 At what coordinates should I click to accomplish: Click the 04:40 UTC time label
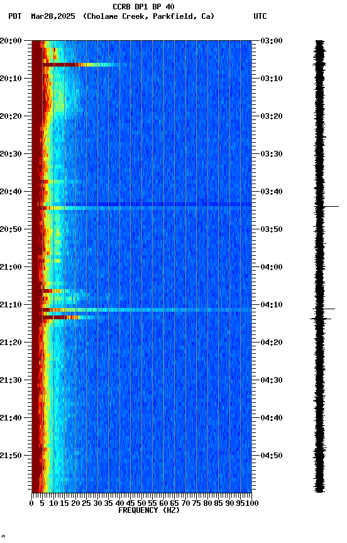272,419
